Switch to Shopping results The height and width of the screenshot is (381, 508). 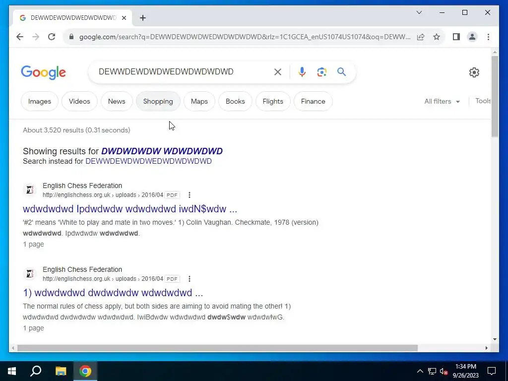pos(158,101)
